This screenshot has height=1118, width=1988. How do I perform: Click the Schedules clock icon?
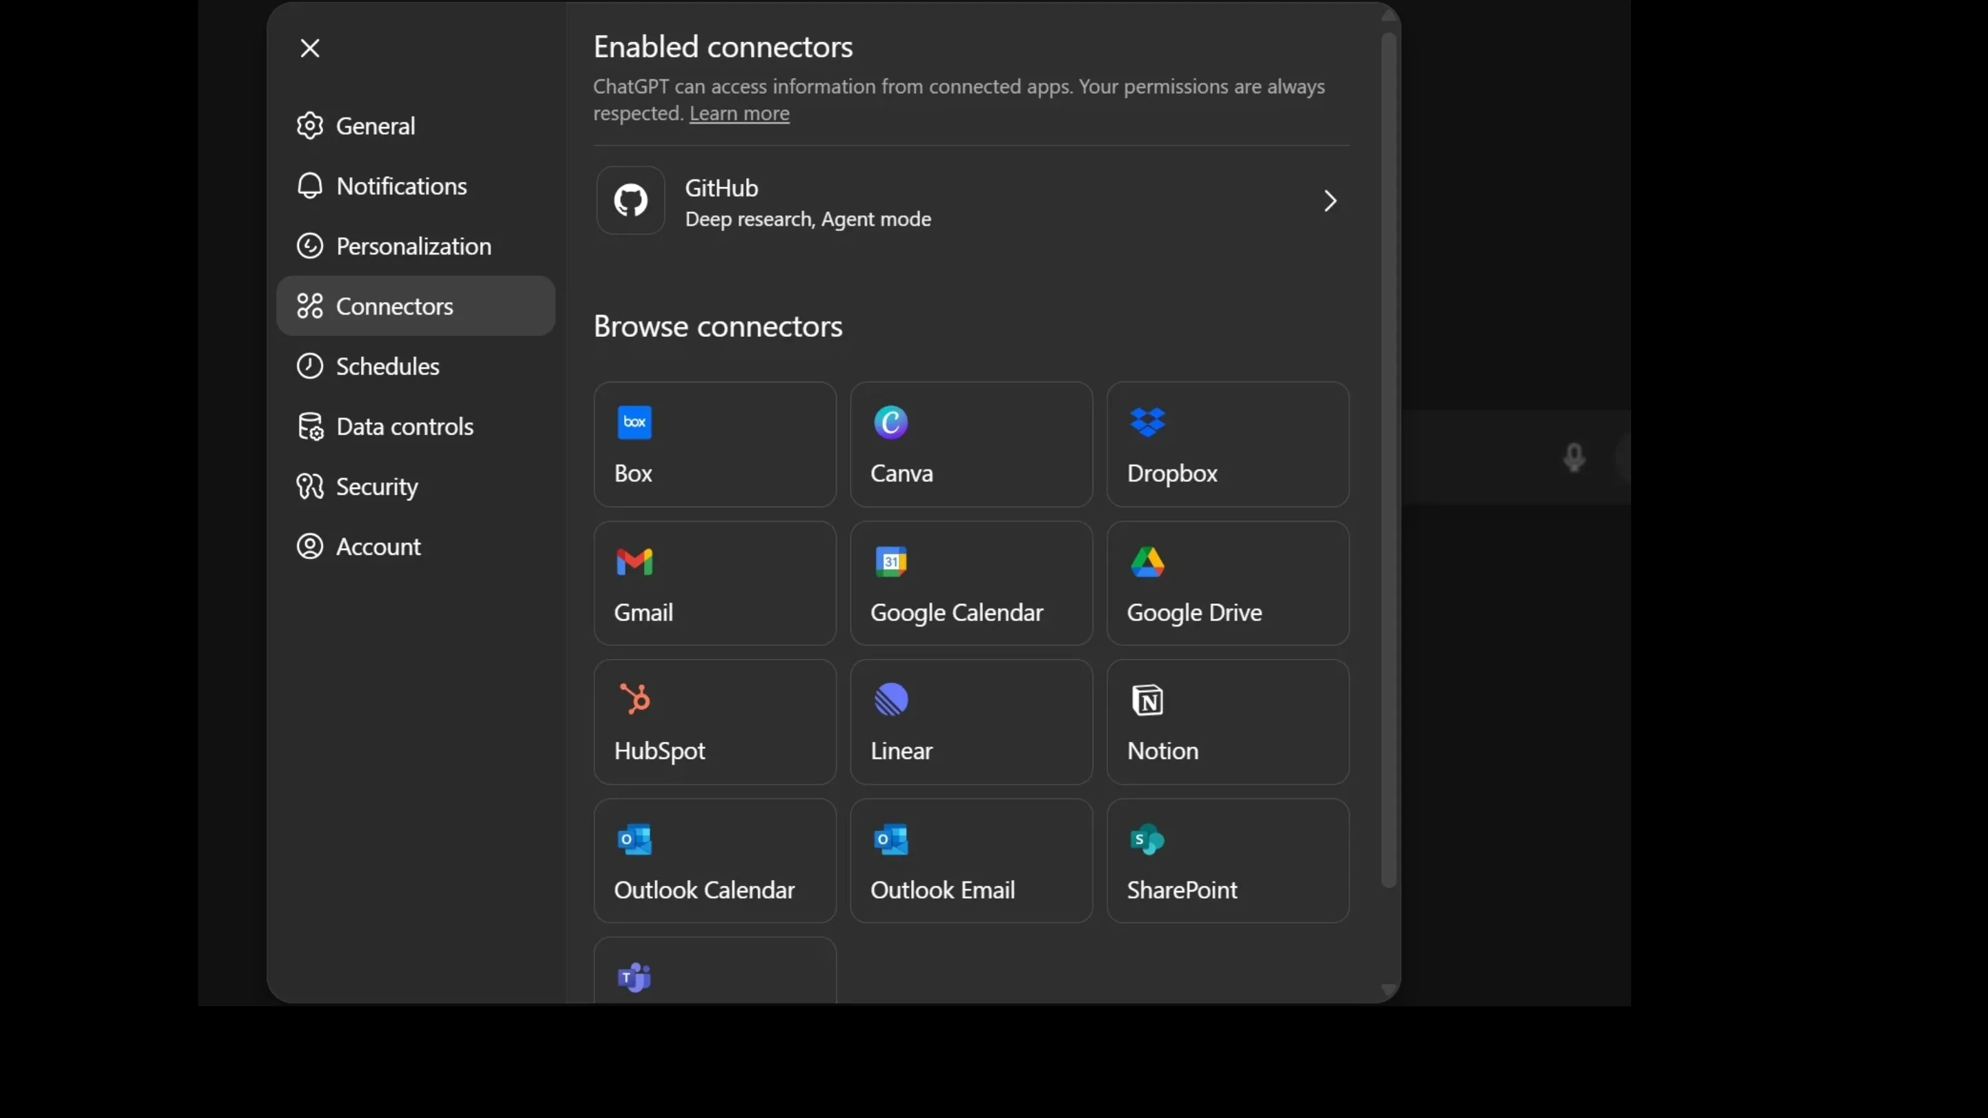tap(309, 366)
